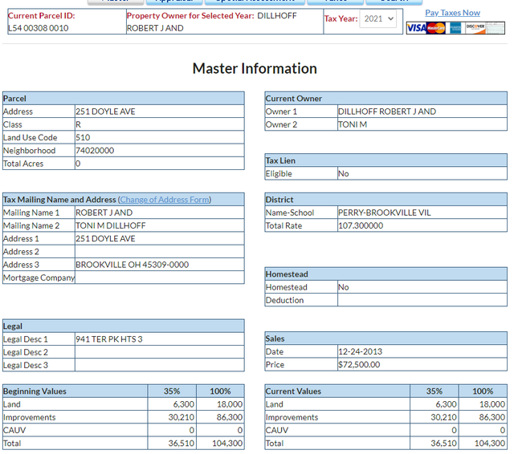Select Land Use Code value 510
The width and height of the screenshot is (514, 454).
pyautogui.click(x=83, y=137)
